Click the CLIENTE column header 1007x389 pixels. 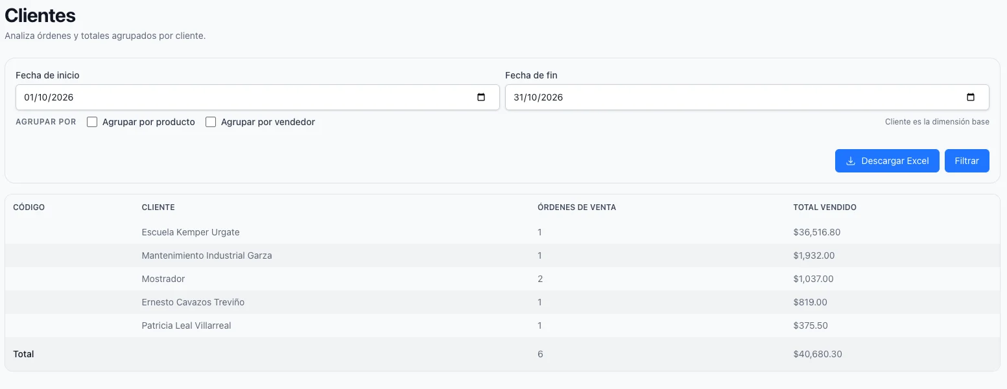tap(158, 207)
